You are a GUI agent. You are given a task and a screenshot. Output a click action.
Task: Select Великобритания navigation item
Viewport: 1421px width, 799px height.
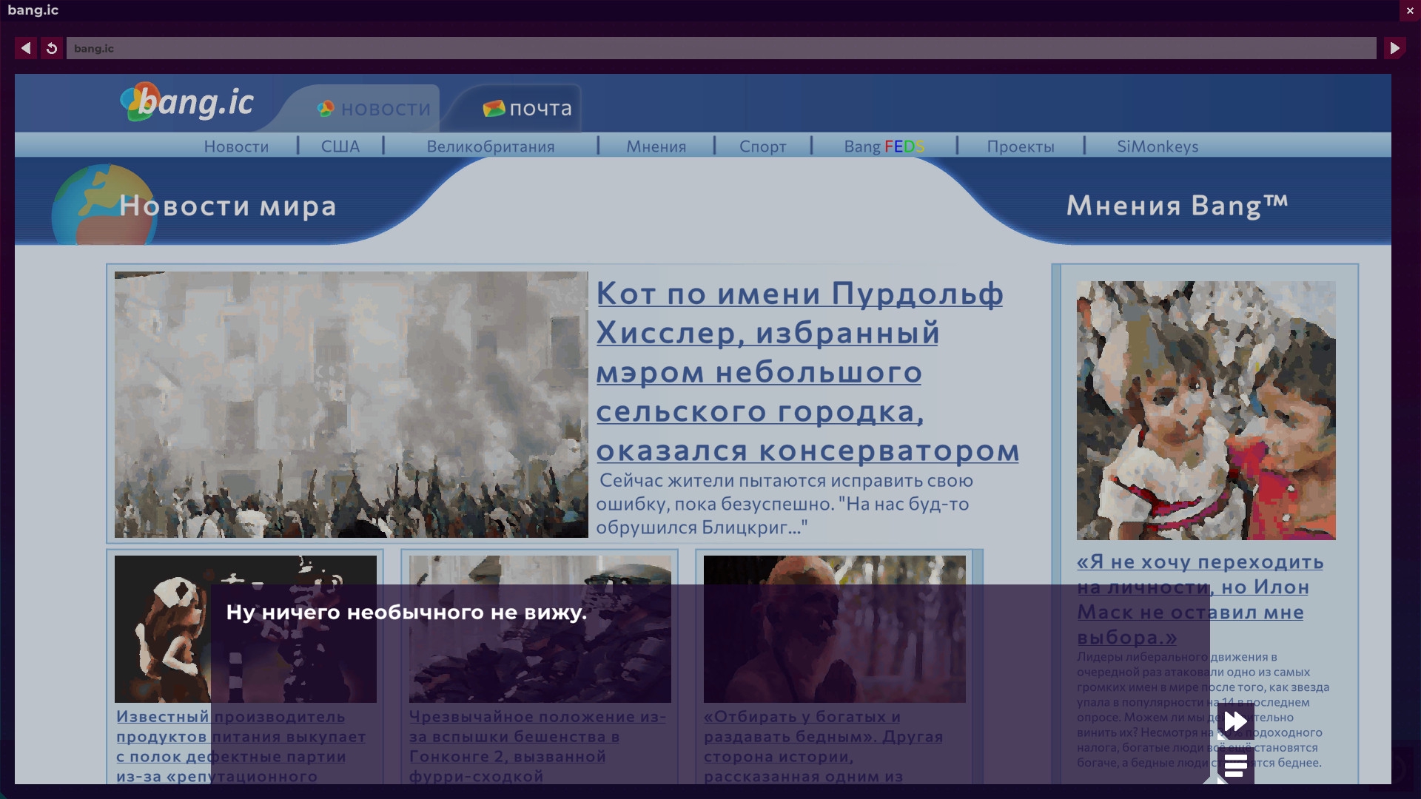click(x=491, y=146)
